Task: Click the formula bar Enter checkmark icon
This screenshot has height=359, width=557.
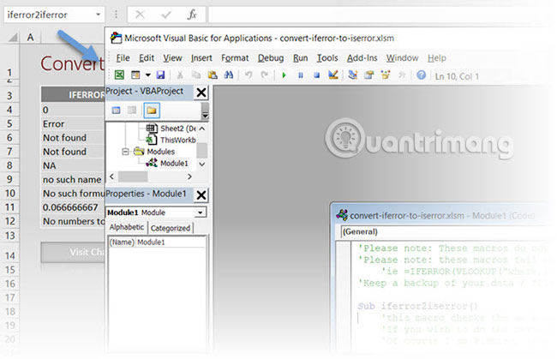Action: 166,15
